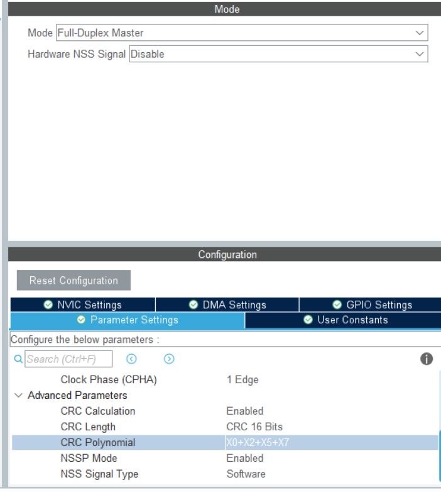This screenshot has height=492, width=441.
Task: Click the Mode section header
Action: coord(224,9)
